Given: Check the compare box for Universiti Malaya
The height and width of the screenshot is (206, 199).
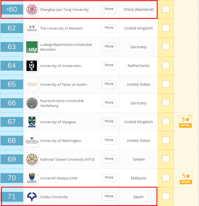Looking at the screenshot, I should (166, 178).
